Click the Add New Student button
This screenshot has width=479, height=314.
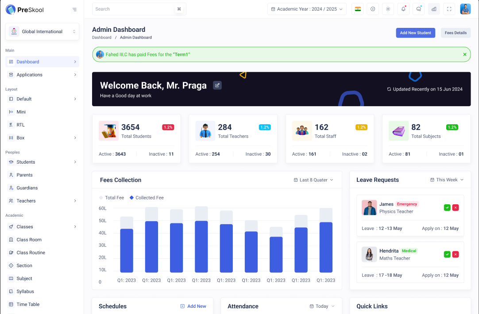click(415, 33)
